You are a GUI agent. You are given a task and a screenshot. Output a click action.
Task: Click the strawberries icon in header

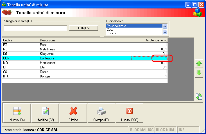point(7,12)
